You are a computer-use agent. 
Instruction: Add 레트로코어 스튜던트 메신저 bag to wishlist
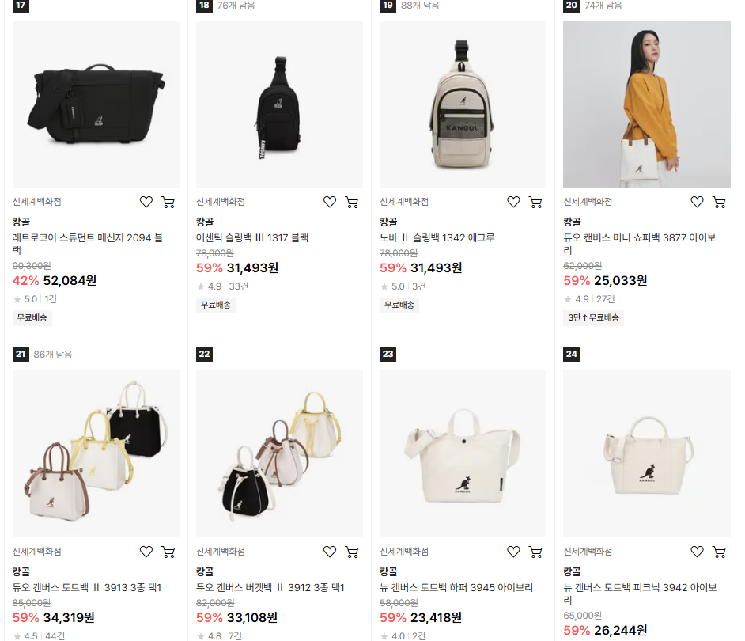(146, 202)
